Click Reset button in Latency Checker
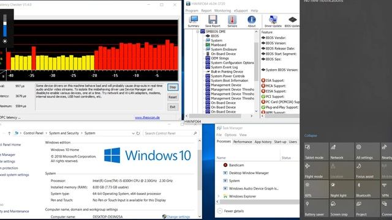This screenshot has width=392, height=220. [173, 97]
